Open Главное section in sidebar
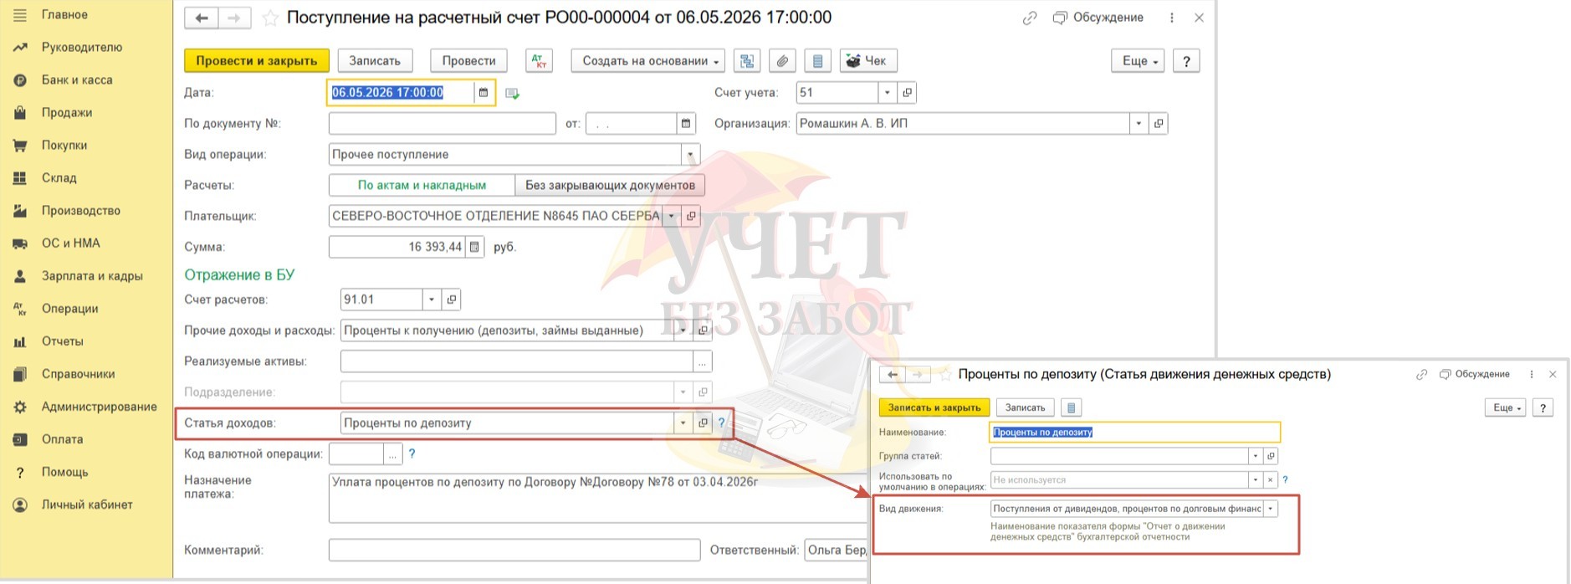 pos(64,15)
